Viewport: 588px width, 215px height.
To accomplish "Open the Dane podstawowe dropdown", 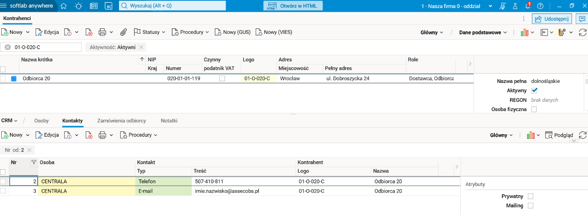I will coord(483,33).
